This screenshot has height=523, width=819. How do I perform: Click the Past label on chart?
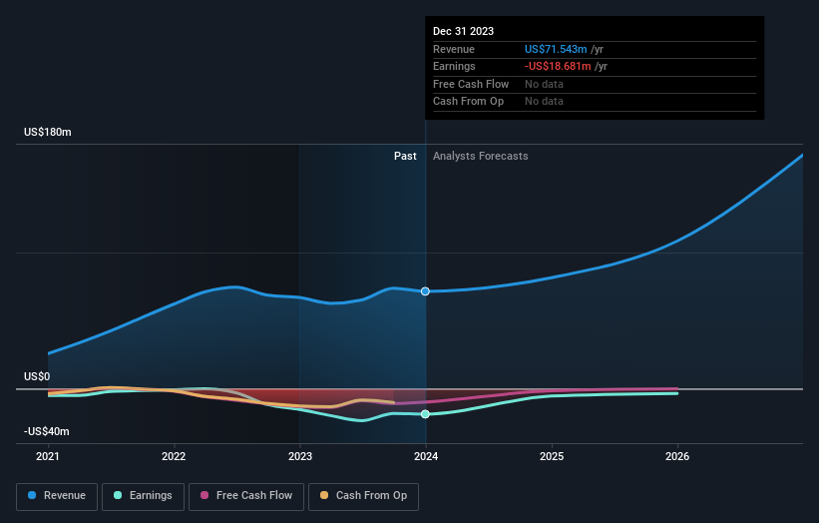pos(405,157)
